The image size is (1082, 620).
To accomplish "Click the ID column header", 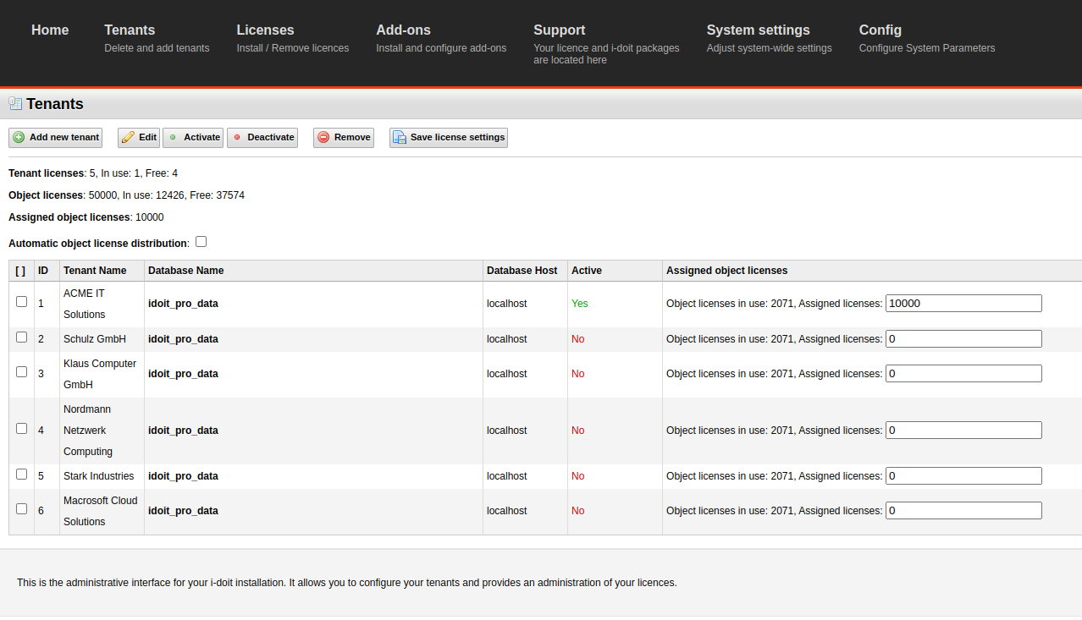I will [43, 271].
